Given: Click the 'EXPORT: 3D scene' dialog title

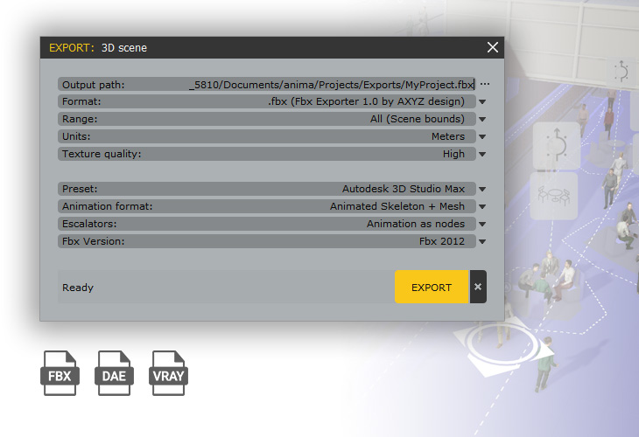Looking at the screenshot, I should pyautogui.click(x=98, y=47).
